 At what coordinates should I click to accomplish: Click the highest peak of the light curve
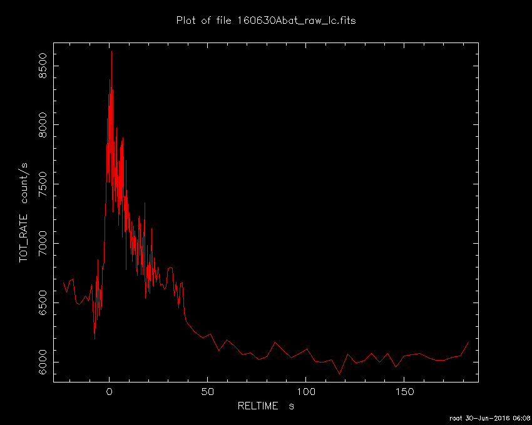[111, 51]
